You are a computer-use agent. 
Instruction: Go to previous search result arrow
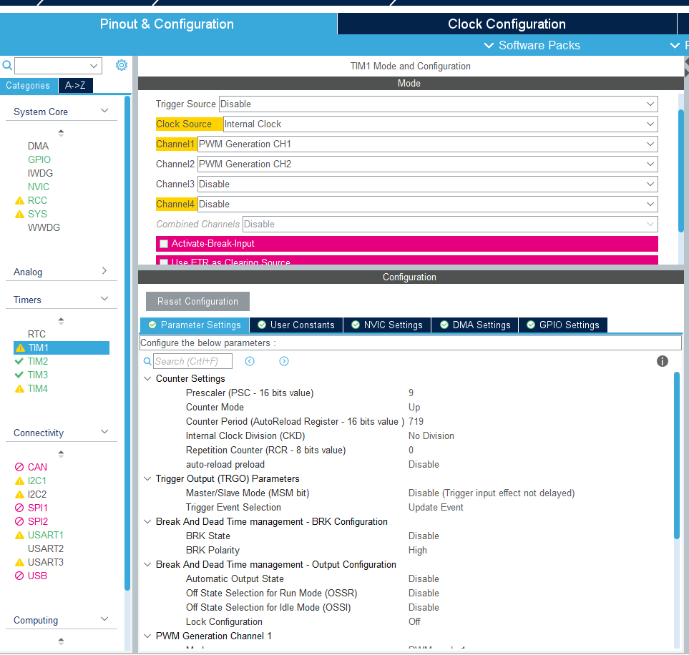[x=250, y=361]
